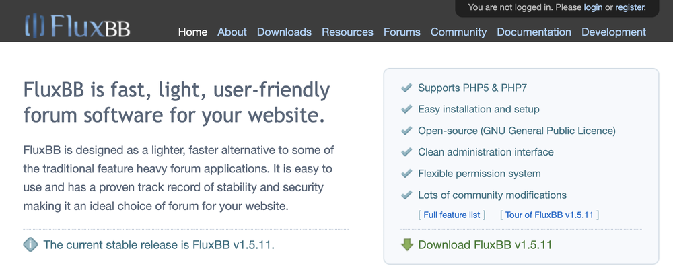Viewport: 673px width, 274px height.
Task: Click 'The current stable release is FluxBB v1.5.11.' text
Action: click(159, 245)
